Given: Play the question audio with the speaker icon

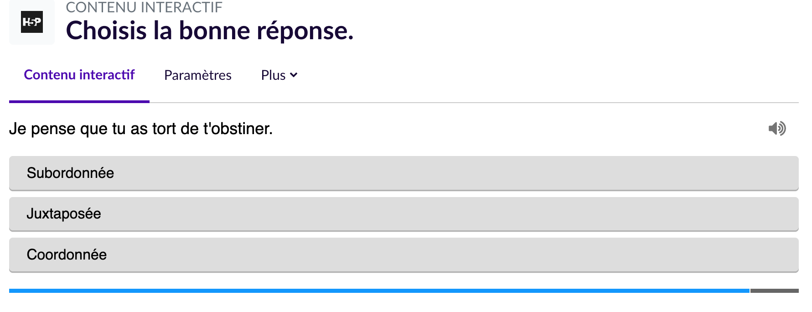Looking at the screenshot, I should 777,129.
